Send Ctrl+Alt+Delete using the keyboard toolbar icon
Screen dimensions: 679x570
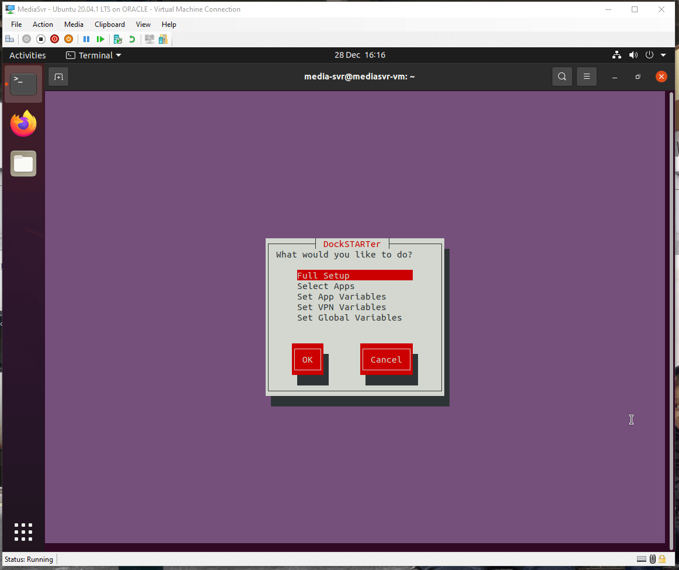point(9,39)
